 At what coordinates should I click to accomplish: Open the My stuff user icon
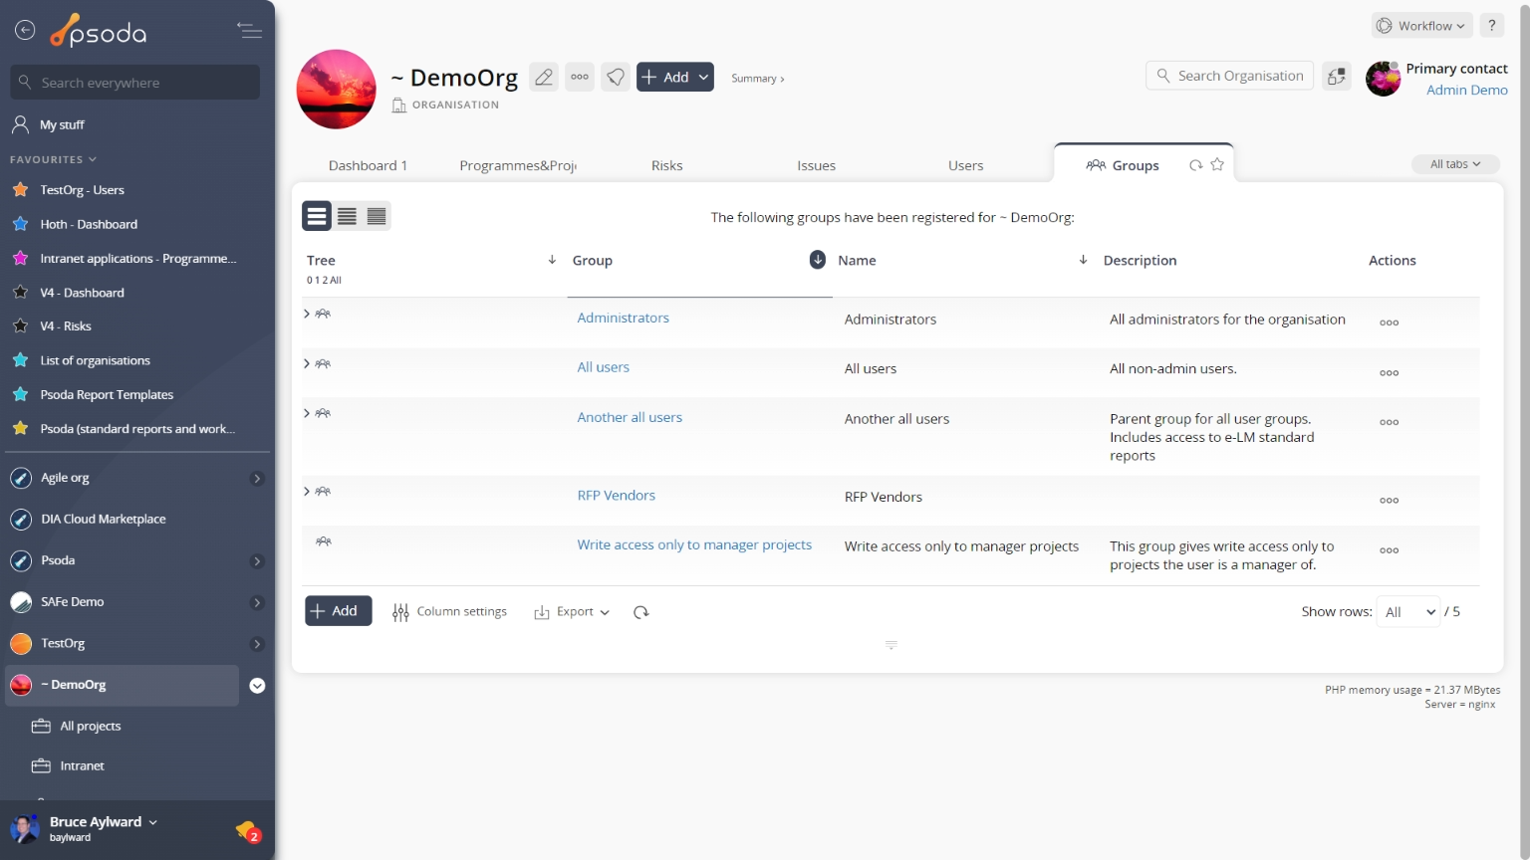click(20, 124)
